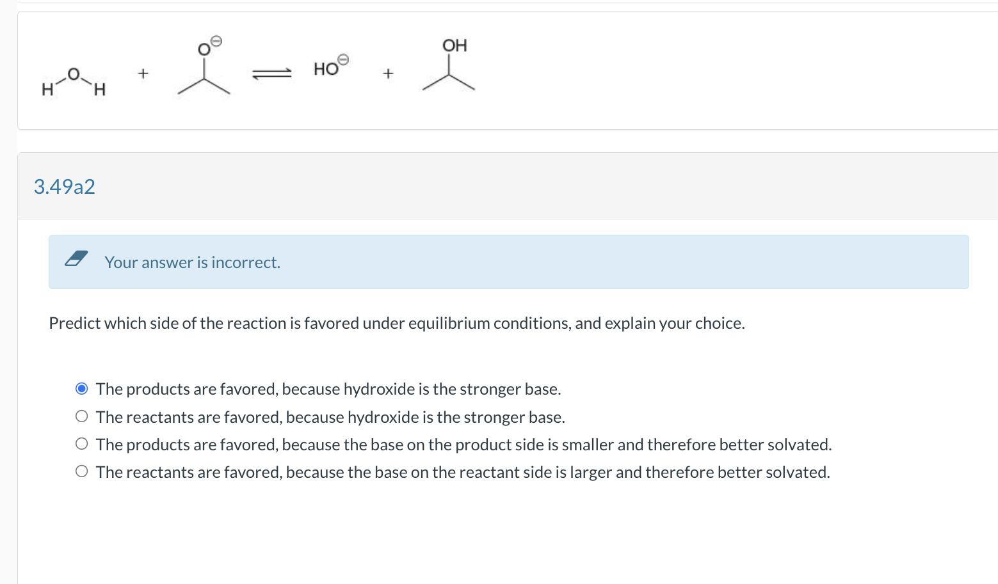Click the isopropoxide anion structure
This screenshot has width=998, height=584.
coord(204,67)
